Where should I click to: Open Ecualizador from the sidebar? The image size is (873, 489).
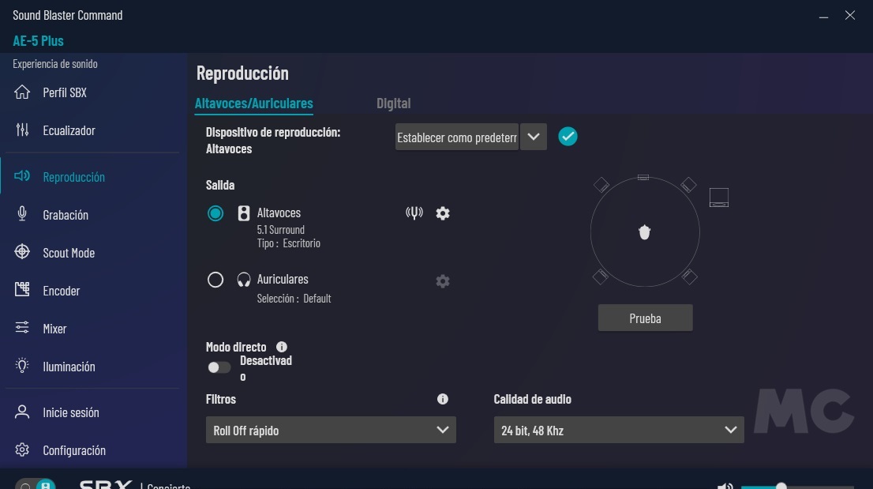click(69, 130)
